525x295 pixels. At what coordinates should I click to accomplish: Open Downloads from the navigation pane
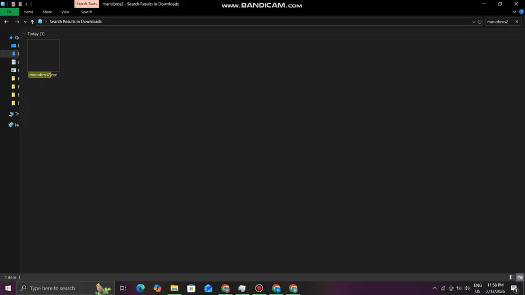click(13, 54)
